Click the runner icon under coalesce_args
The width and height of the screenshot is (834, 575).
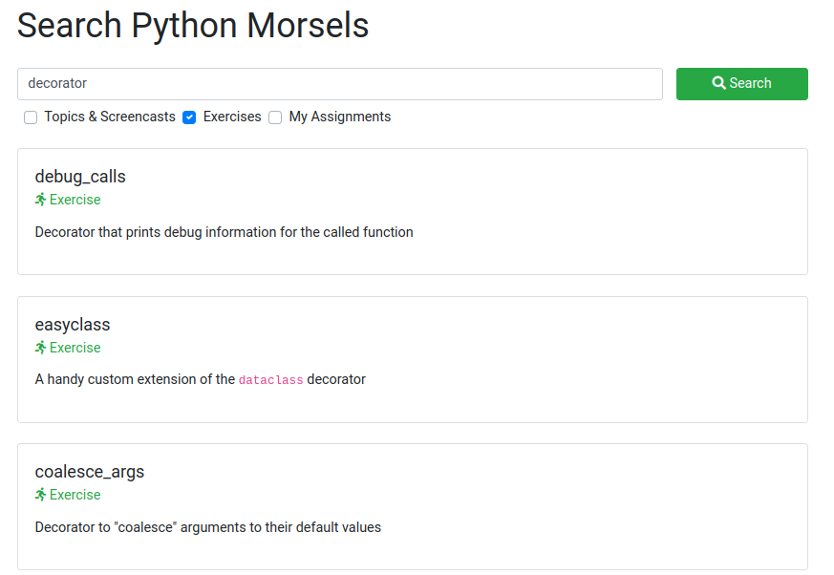40,495
